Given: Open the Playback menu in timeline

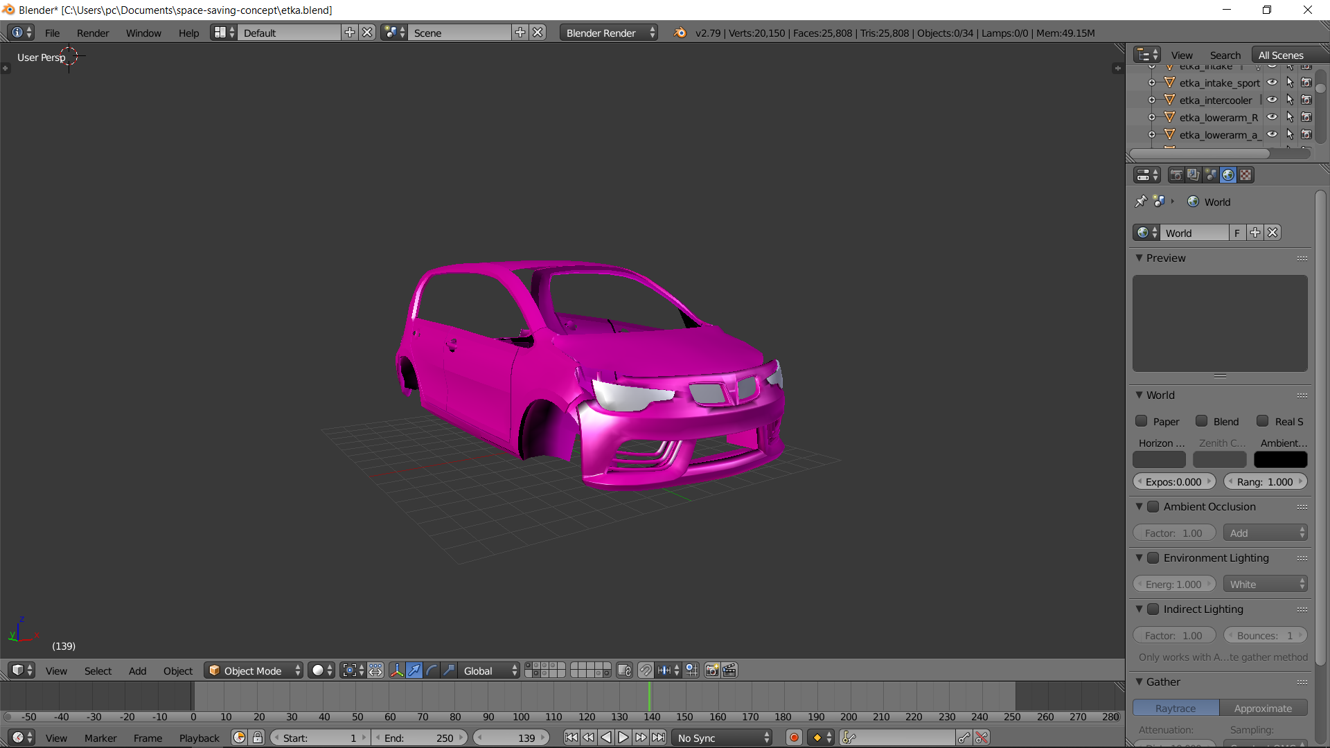Looking at the screenshot, I should coord(199,738).
